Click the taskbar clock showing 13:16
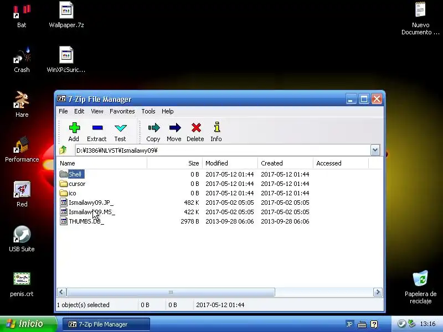The width and height of the screenshot is (443, 332). tap(427, 324)
